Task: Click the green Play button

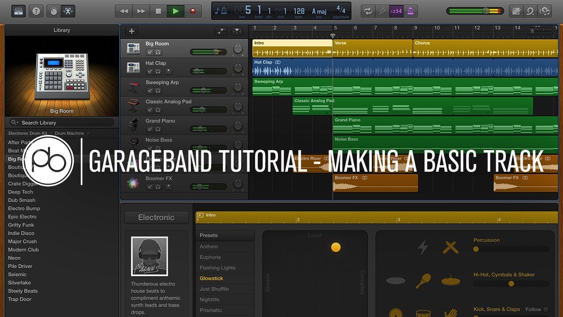Action: [x=175, y=11]
